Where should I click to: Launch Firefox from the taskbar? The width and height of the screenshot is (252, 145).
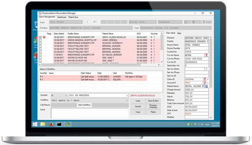pyautogui.click(x=51, y=124)
